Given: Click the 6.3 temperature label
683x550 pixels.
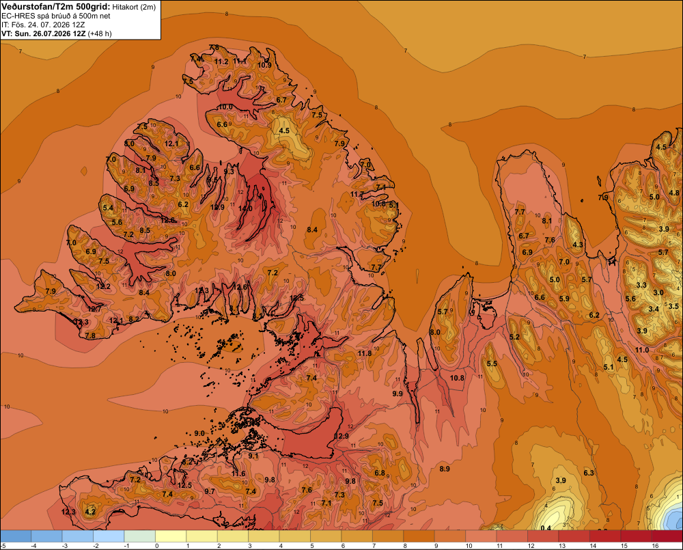Looking at the screenshot, I should point(589,473).
